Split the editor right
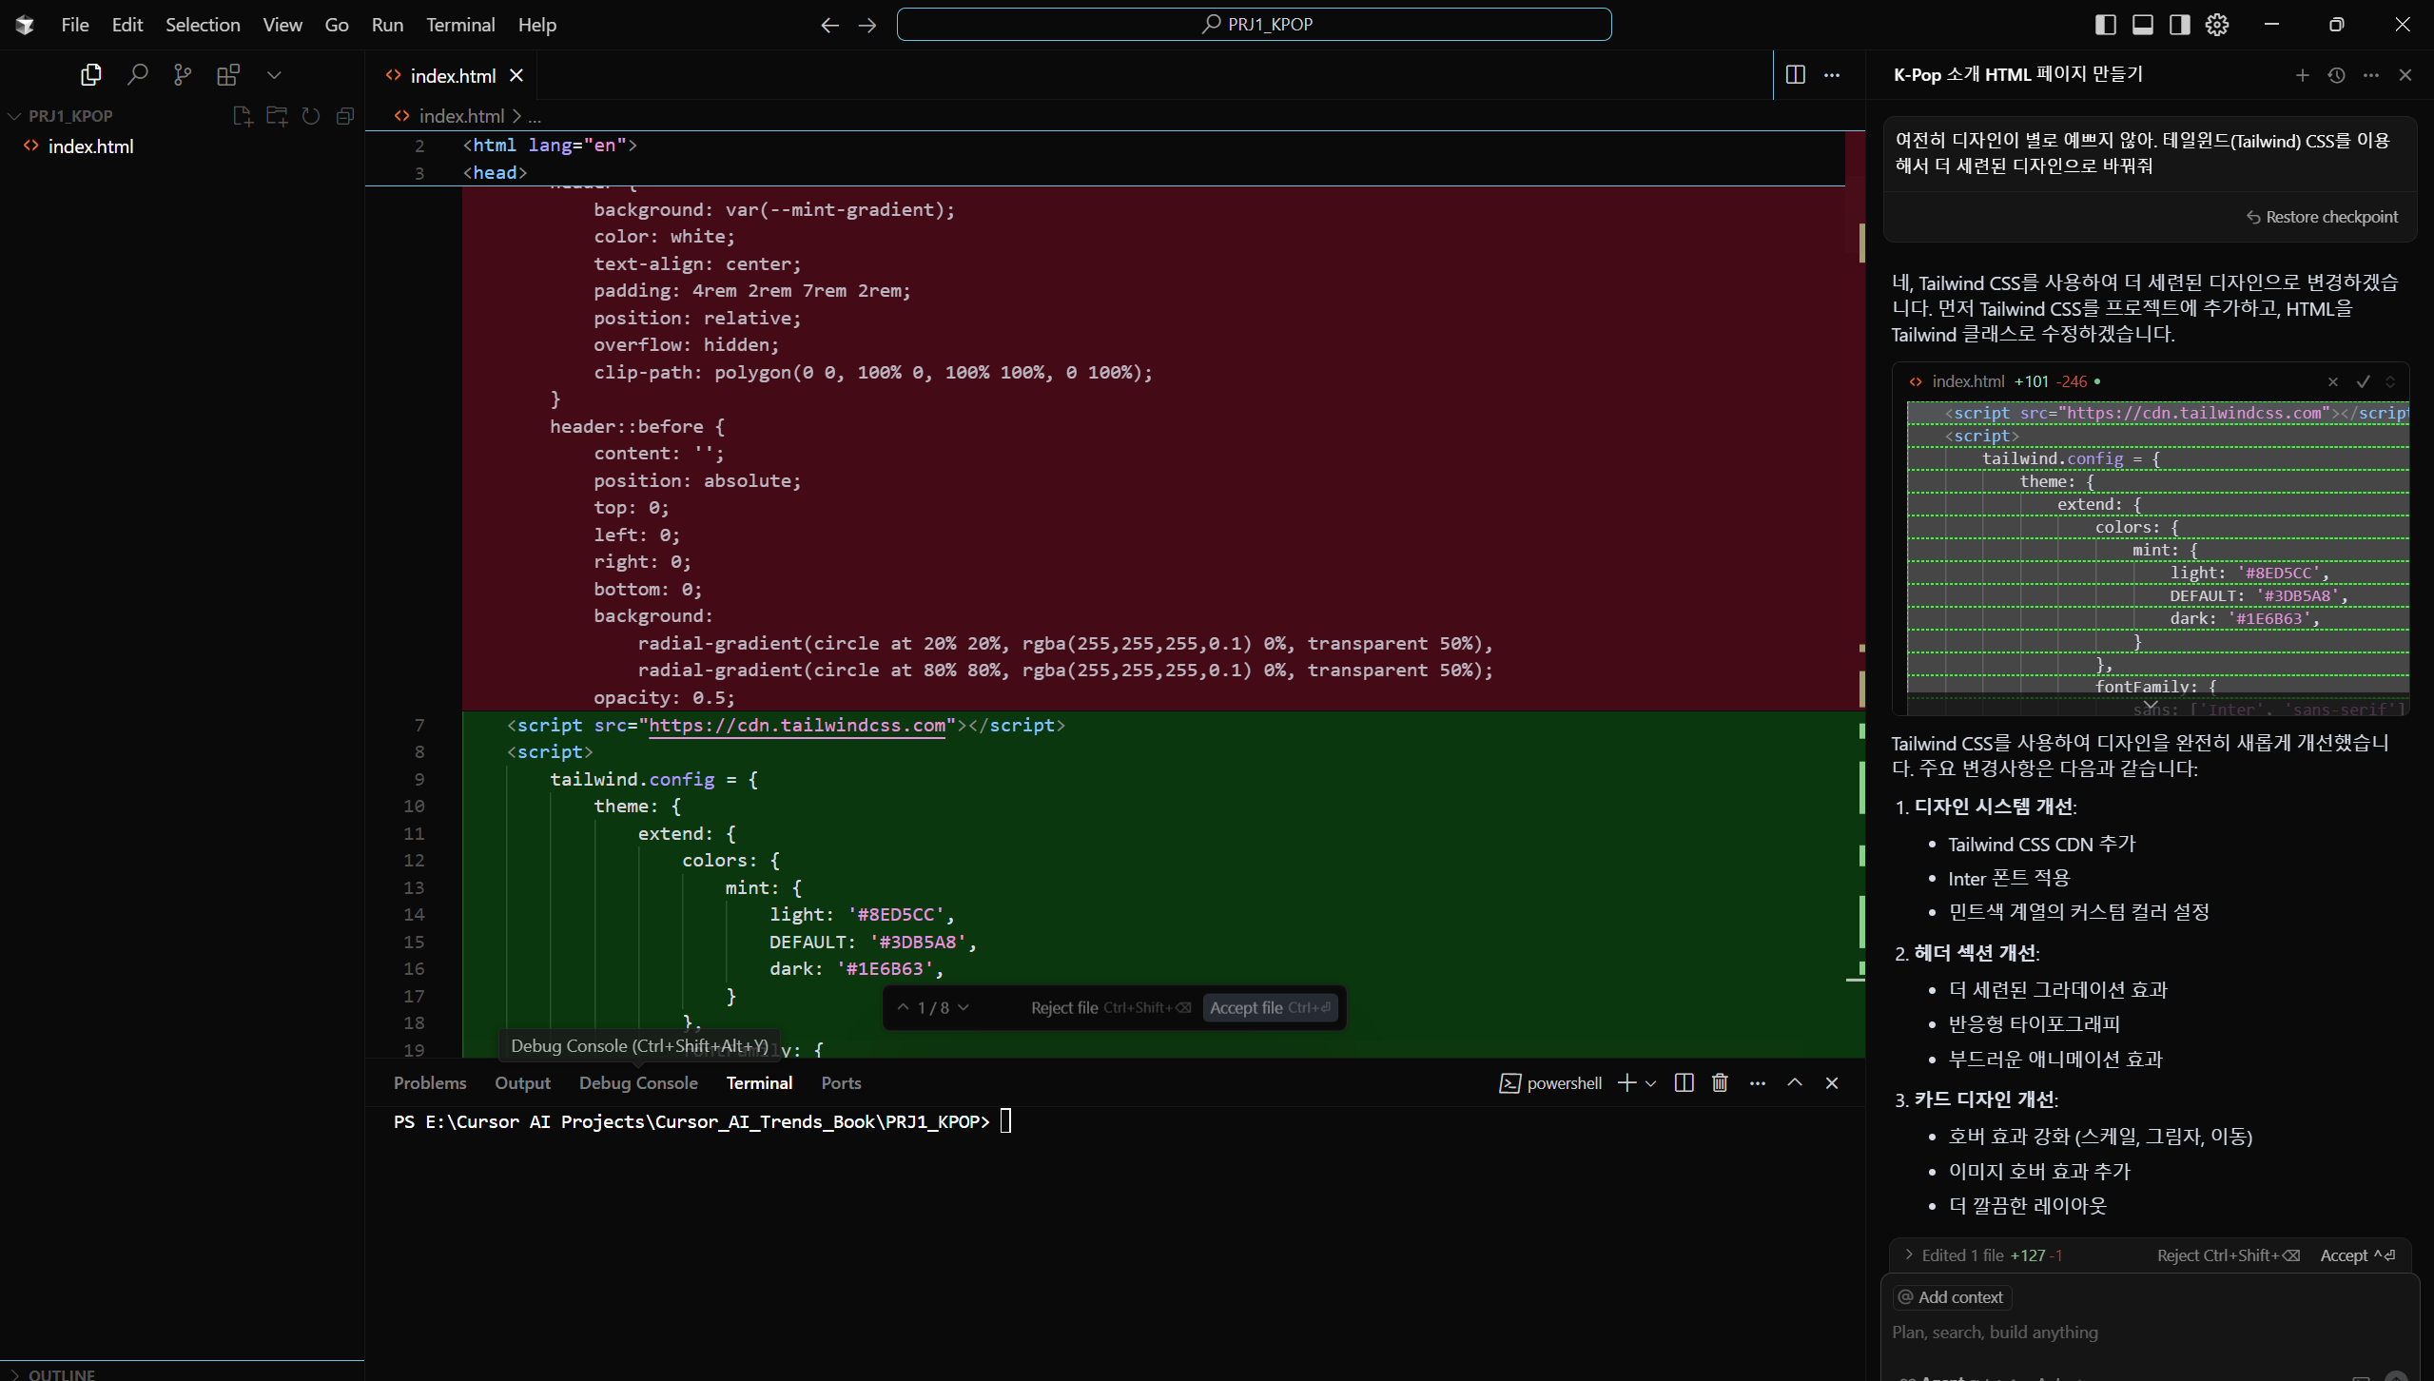This screenshot has width=2434, height=1381. (x=1796, y=75)
